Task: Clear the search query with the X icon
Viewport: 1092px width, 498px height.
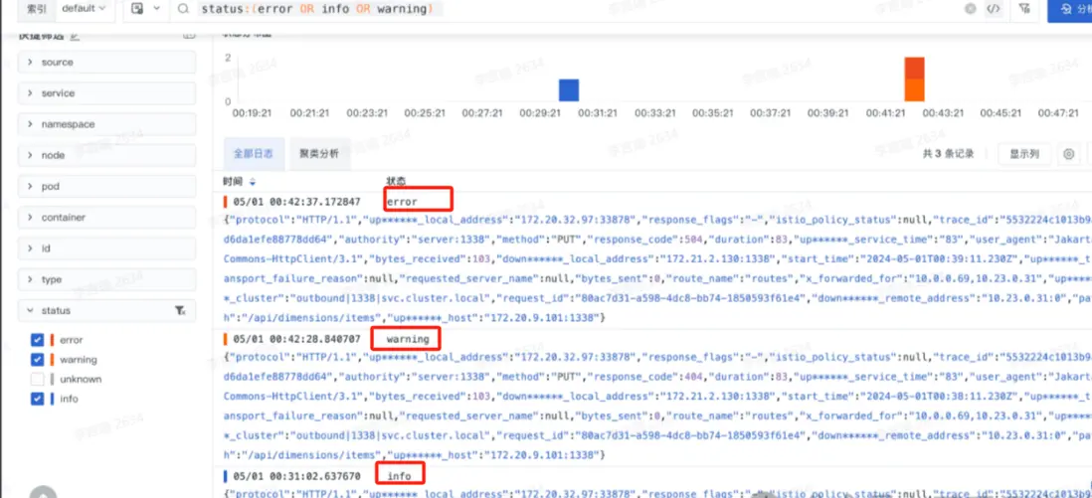Action: 970,9
